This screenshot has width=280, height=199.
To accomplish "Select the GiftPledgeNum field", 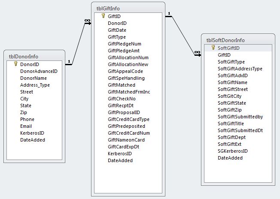I will click(128, 44).
